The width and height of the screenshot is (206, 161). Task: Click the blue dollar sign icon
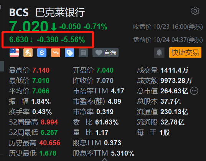42,53
